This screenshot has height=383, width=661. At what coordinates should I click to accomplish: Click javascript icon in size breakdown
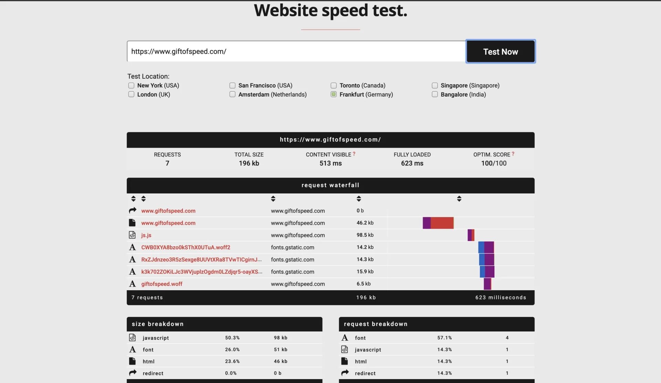(x=132, y=338)
